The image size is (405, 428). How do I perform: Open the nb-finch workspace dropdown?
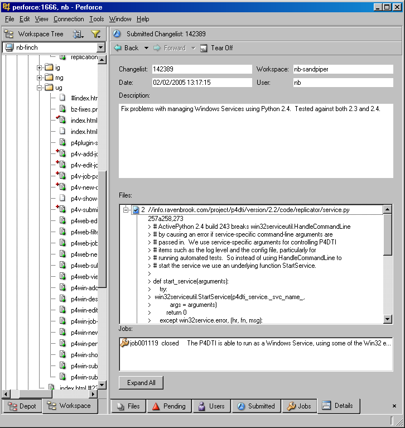pyautogui.click(x=100, y=48)
